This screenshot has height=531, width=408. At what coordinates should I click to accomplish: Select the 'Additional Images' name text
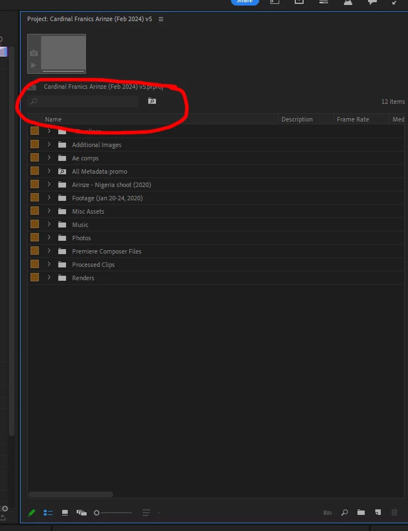[97, 145]
